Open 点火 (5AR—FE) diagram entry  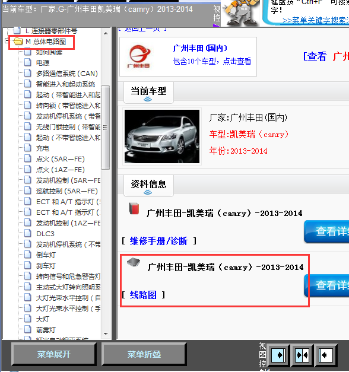tap(61, 159)
